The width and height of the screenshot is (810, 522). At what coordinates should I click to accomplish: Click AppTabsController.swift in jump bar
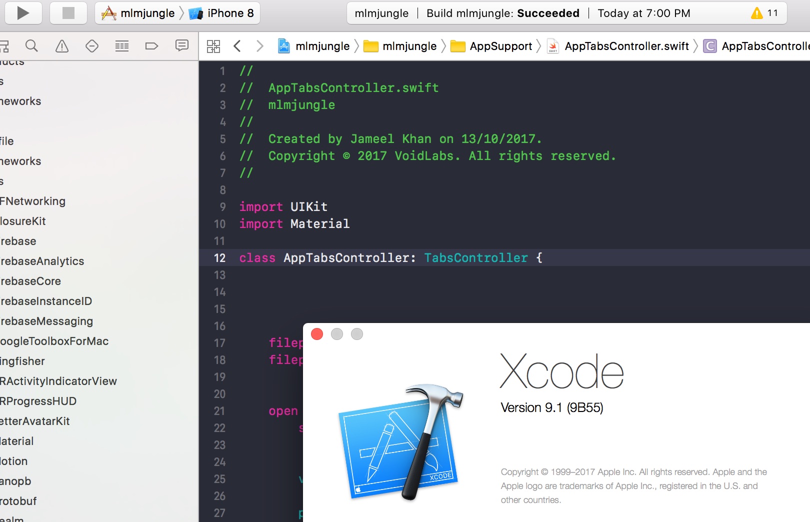click(x=618, y=46)
